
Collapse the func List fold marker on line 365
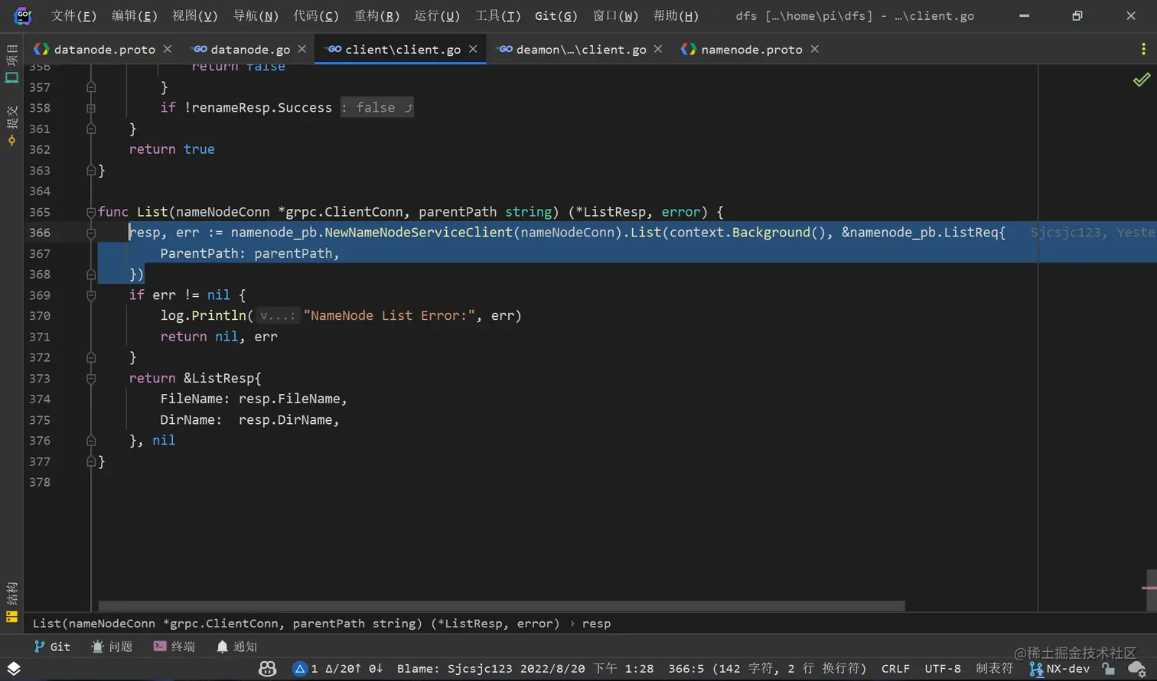pyautogui.click(x=91, y=212)
